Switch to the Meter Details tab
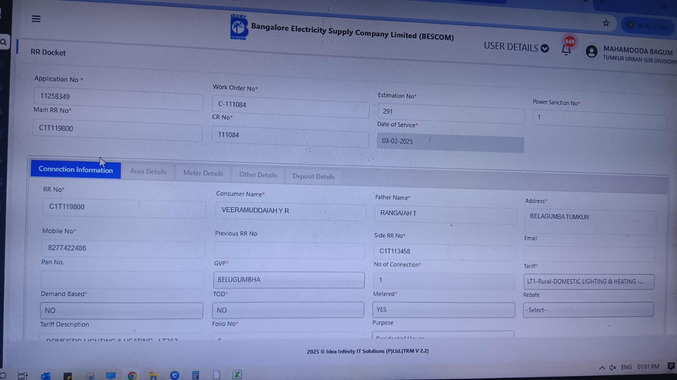This screenshot has width=677, height=380. (x=203, y=173)
